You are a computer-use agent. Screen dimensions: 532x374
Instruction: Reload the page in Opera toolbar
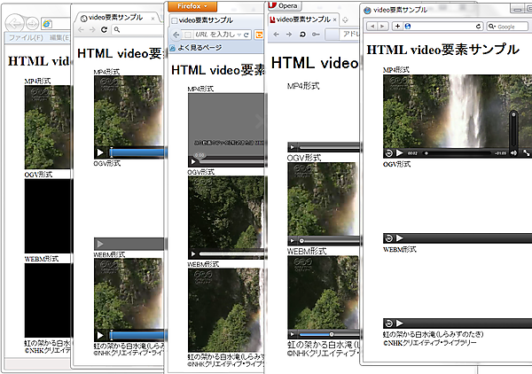click(302, 35)
